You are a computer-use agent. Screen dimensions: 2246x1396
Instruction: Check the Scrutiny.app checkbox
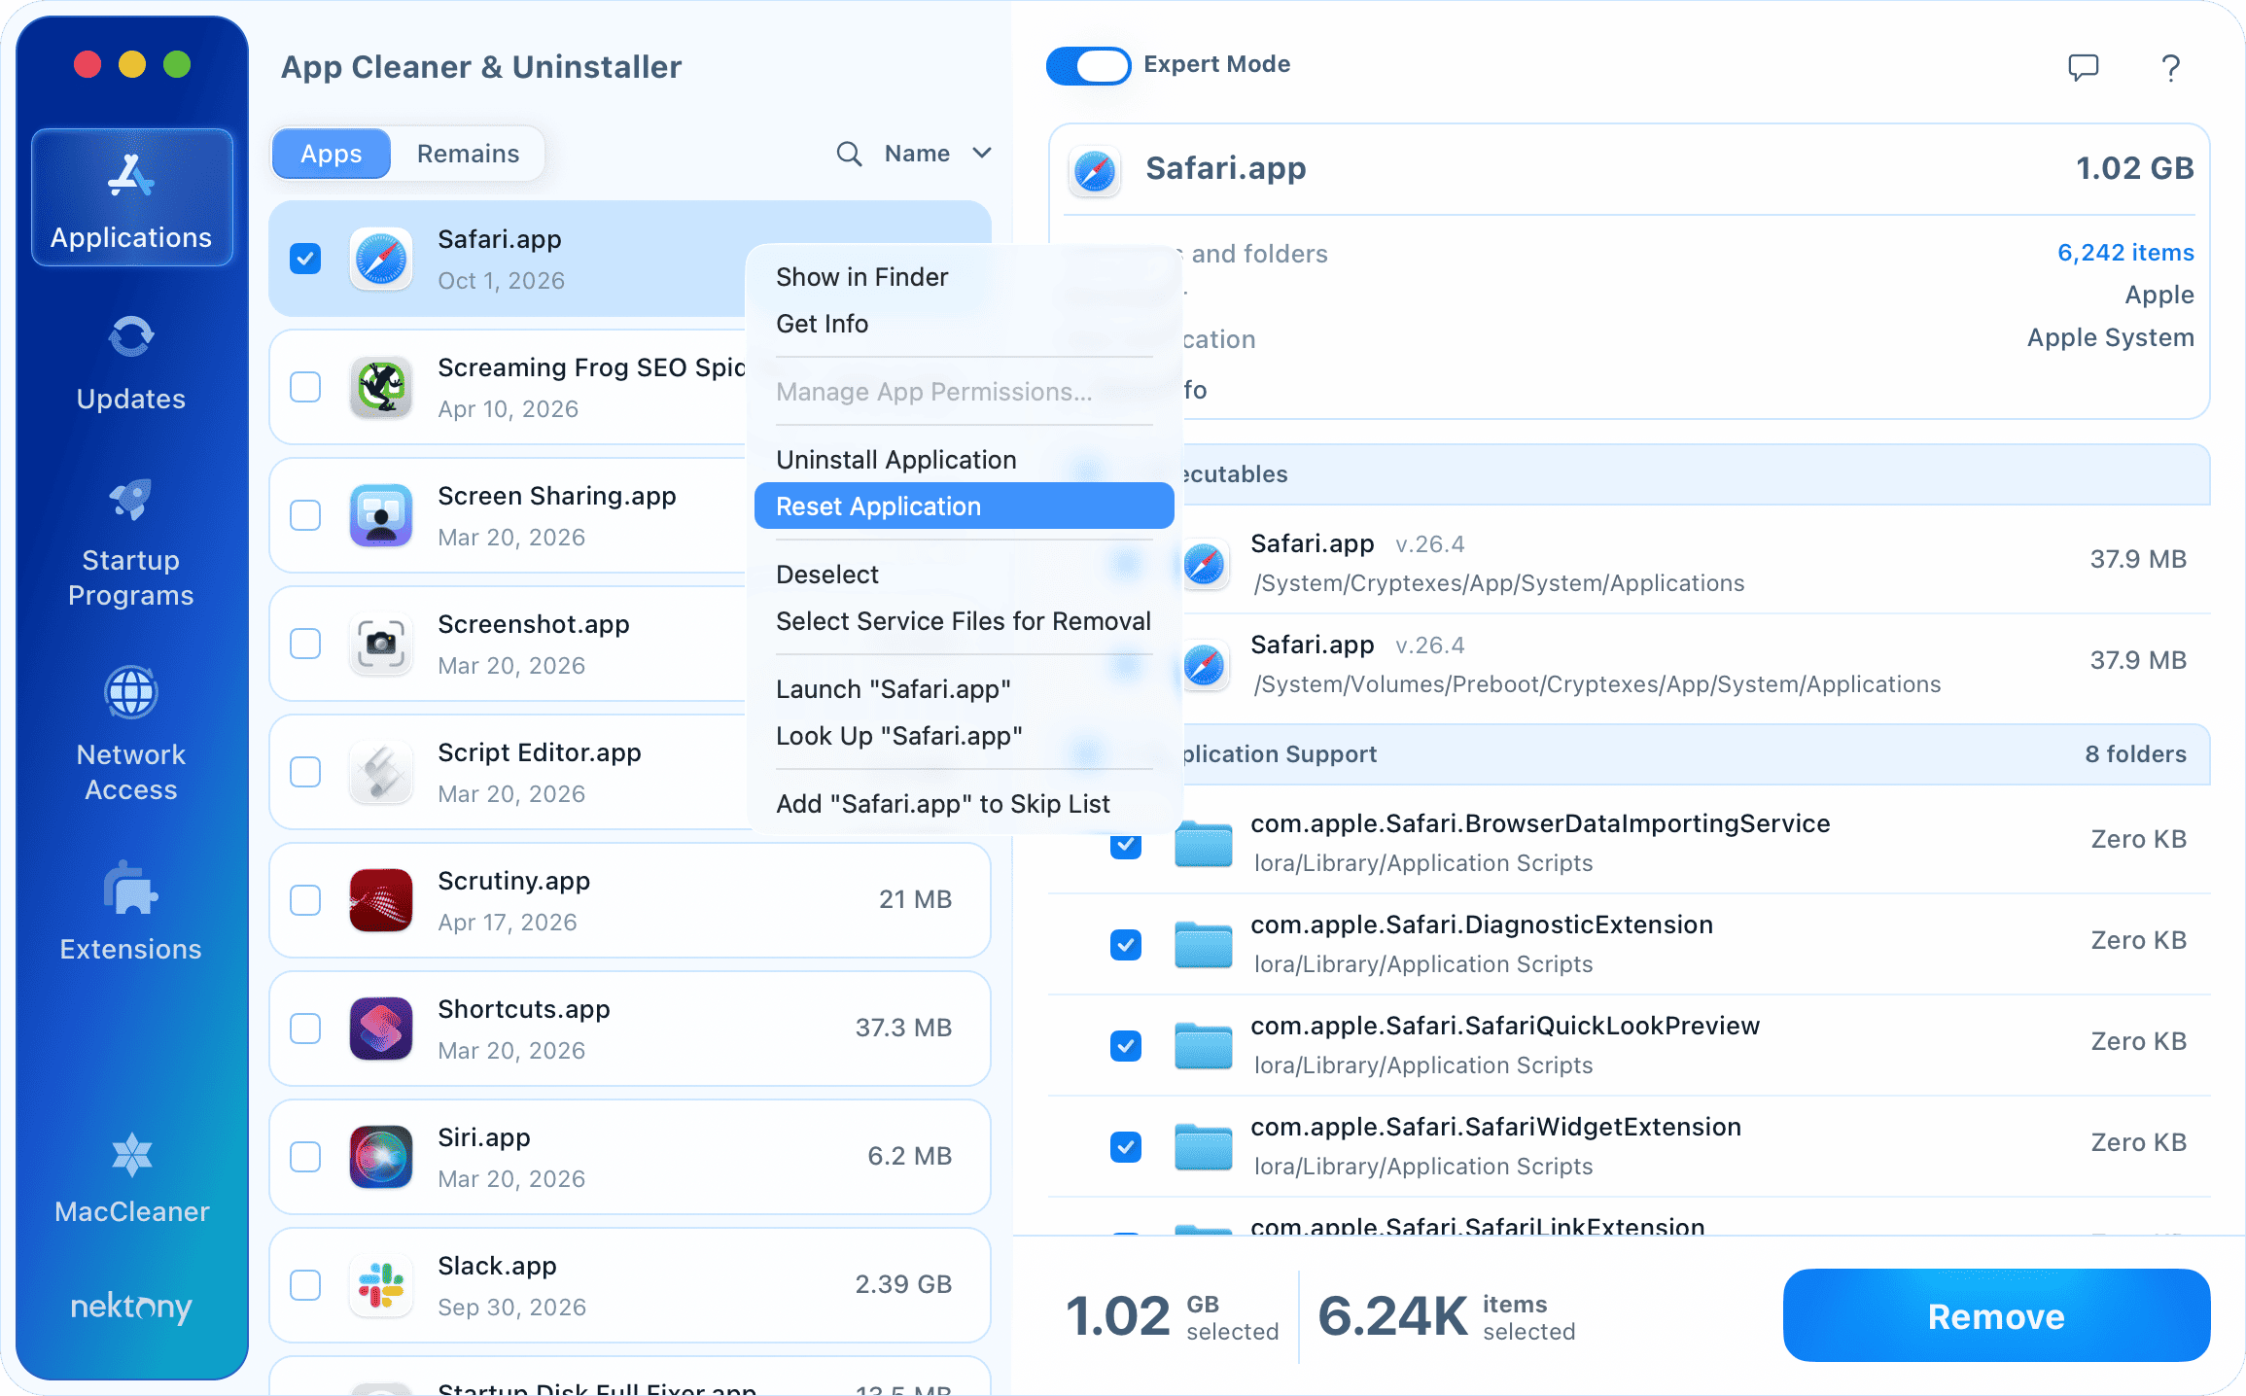point(305,900)
